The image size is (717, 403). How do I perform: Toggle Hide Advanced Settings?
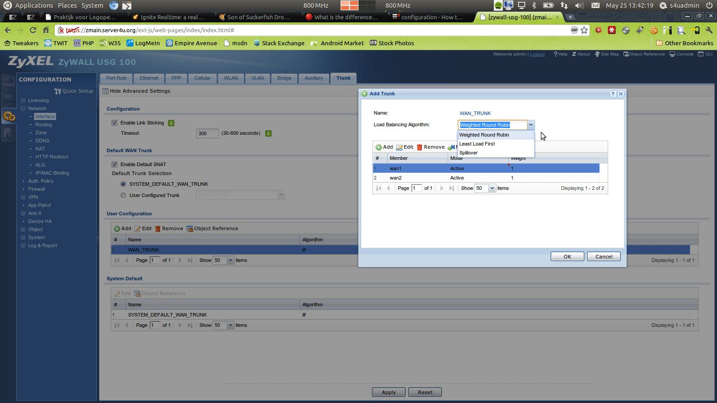[x=136, y=91]
